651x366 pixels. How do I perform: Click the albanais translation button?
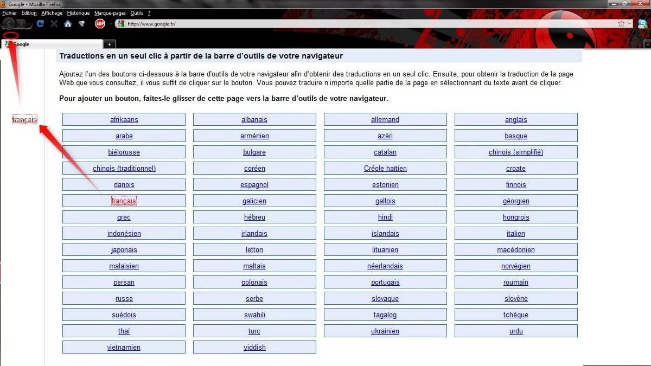(x=254, y=119)
